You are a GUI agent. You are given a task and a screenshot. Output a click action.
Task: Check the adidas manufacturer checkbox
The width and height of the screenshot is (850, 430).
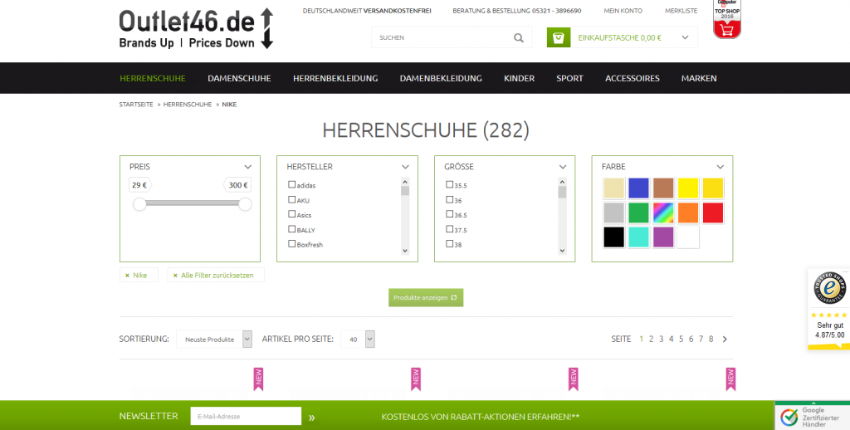[x=291, y=185]
